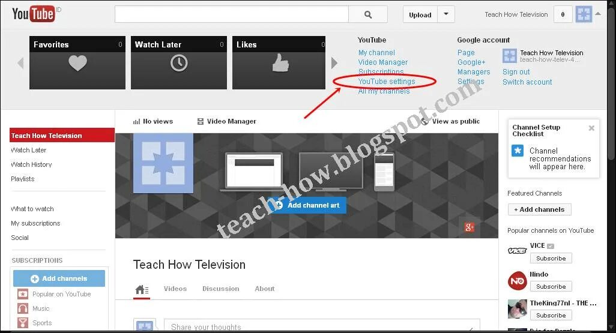Click Switch account
The image size is (616, 333).
coord(527,82)
